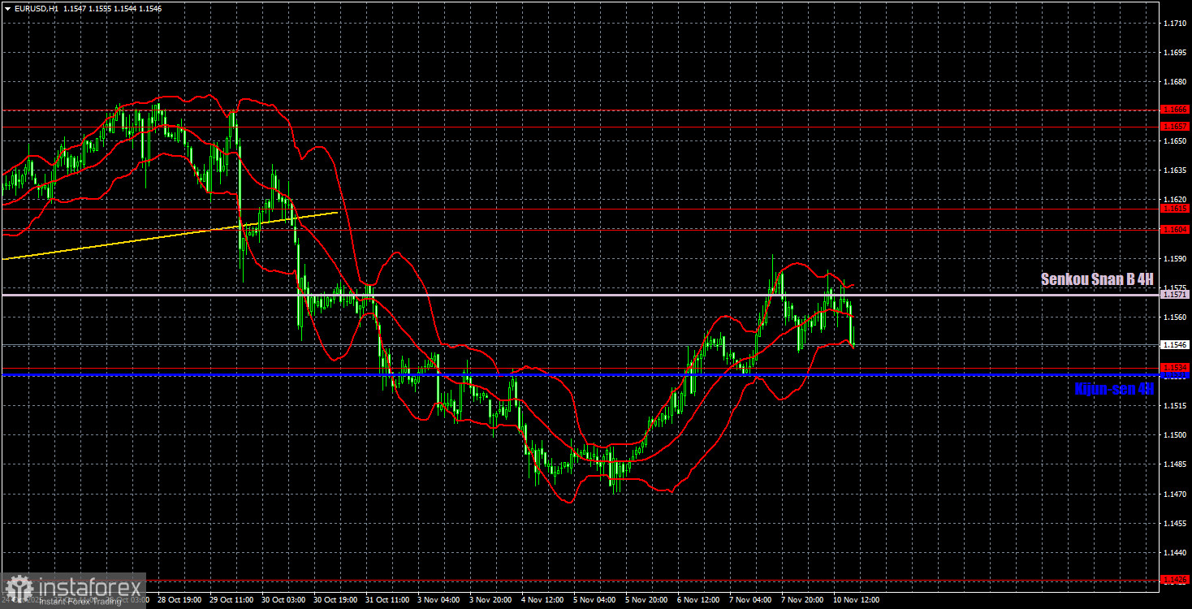This screenshot has height=609, width=1192.
Task: Select the red 1.1534 level tag on the price axis
Action: [x=1175, y=368]
